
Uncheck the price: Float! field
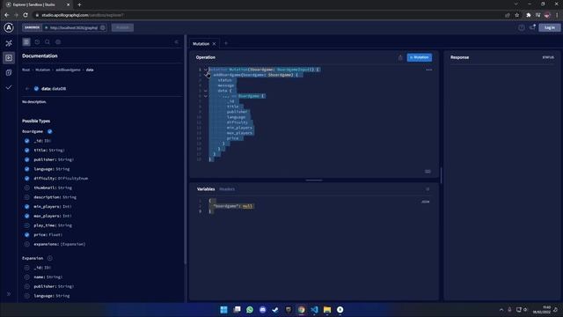[x=27, y=235]
